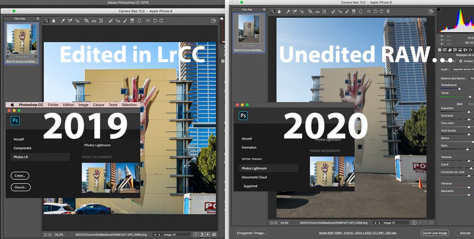Open zoom level dropdown in left window

coord(68,234)
